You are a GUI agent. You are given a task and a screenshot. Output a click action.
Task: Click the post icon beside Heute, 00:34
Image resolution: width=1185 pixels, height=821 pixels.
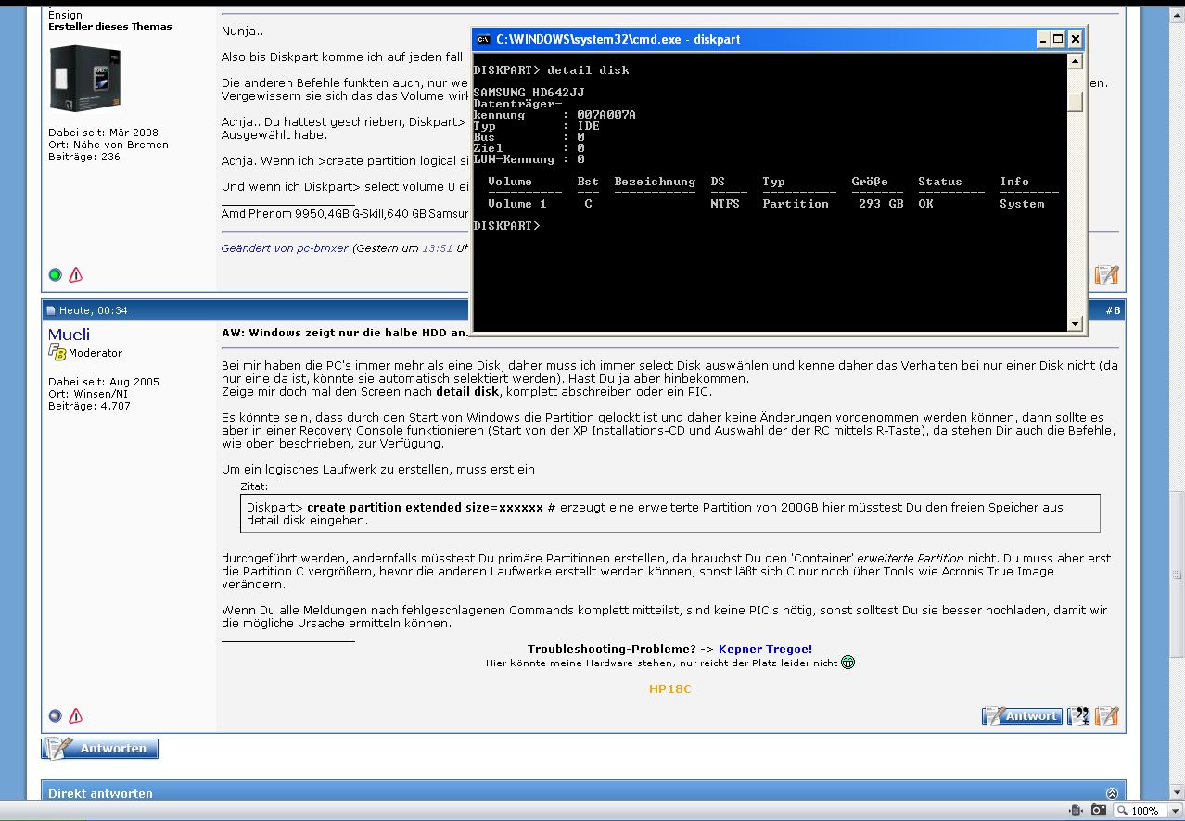[x=51, y=310]
